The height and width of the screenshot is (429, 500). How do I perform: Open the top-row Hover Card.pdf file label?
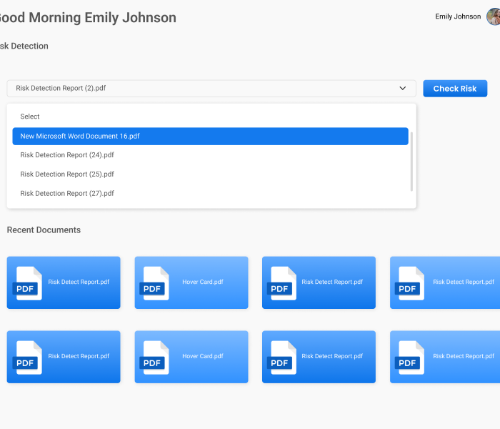(x=202, y=282)
